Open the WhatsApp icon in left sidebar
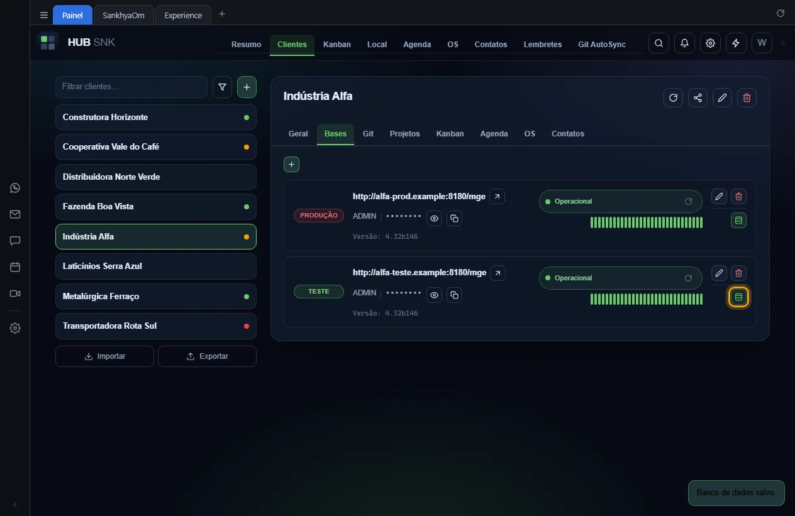Screen dimensions: 795x516 tap(15, 188)
